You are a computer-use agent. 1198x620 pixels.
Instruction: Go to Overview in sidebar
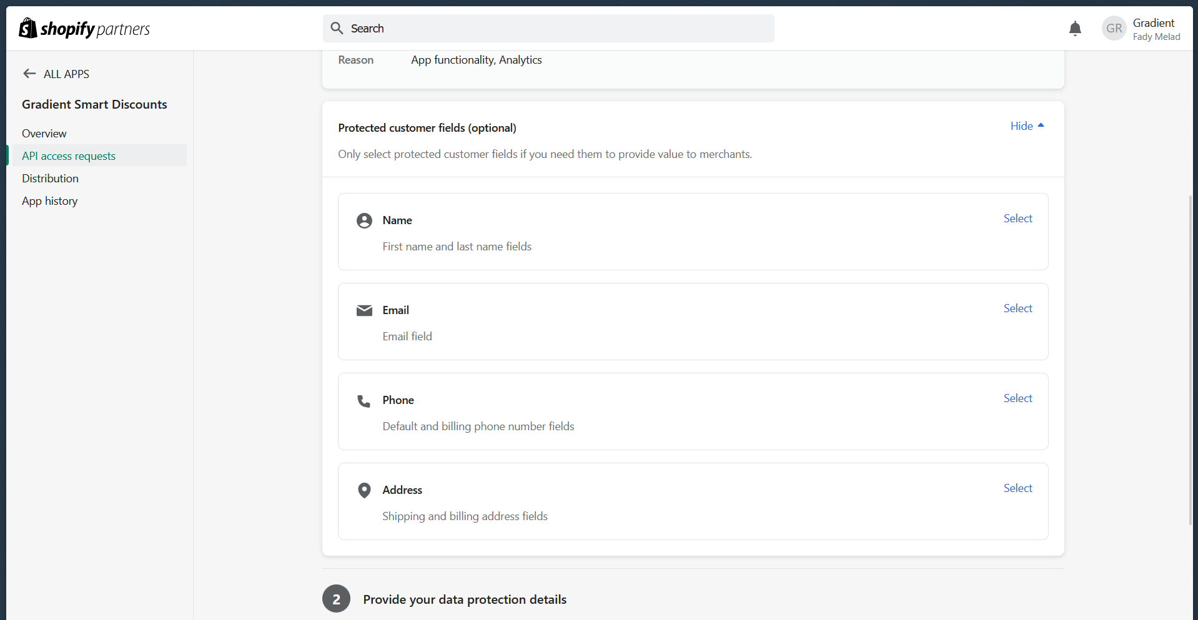click(x=44, y=134)
